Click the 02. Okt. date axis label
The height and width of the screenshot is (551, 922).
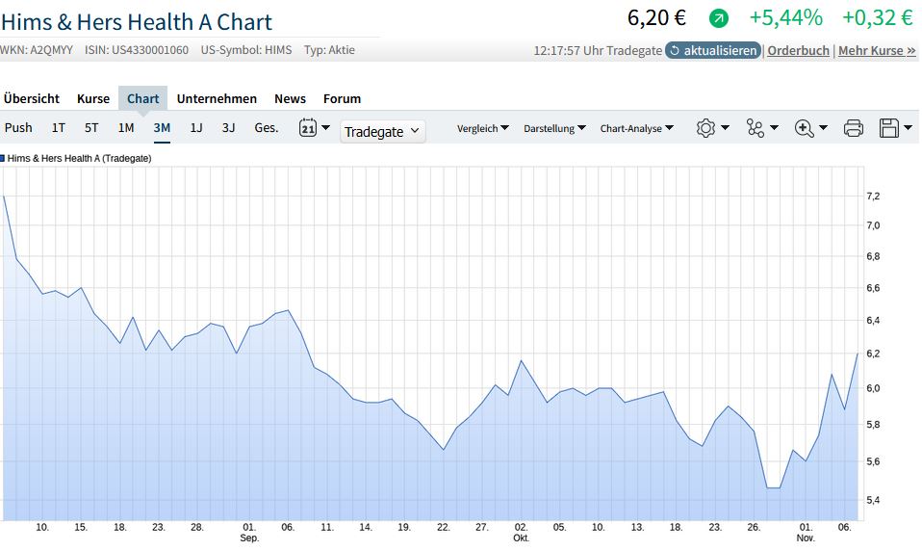coord(521,532)
